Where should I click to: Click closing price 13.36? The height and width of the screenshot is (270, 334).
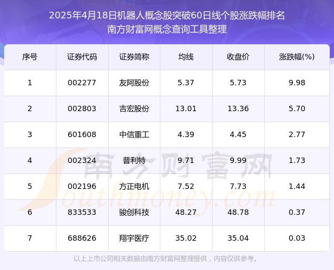click(x=238, y=109)
